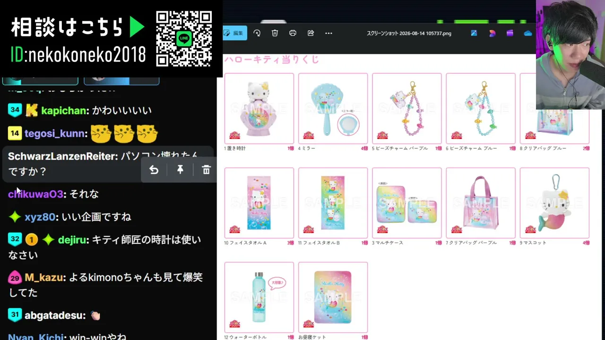Click the 編集 edit button in Photos
This screenshot has width=605, height=340.
234,33
